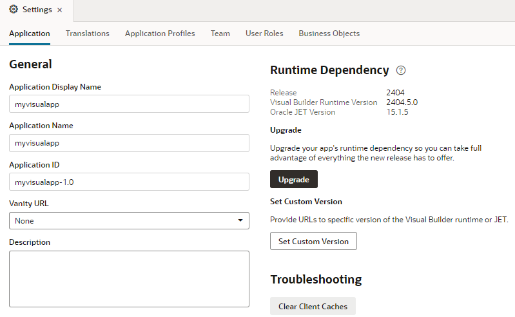Click the Troubleshooting section heading
This screenshot has height=317, width=515.
click(x=316, y=279)
